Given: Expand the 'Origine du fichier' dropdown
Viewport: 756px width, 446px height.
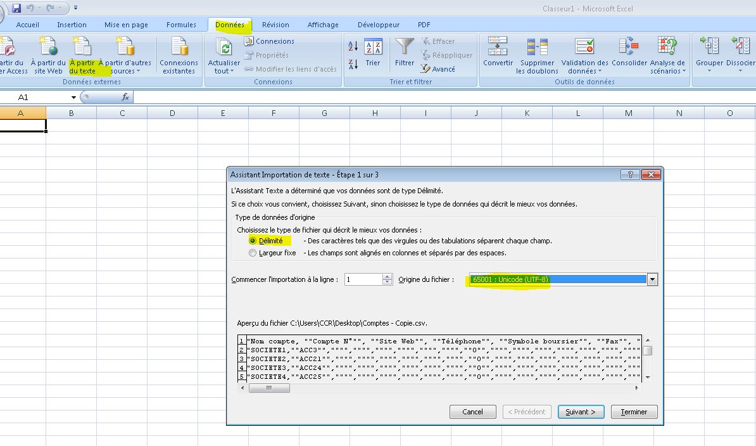Looking at the screenshot, I should click(x=652, y=279).
